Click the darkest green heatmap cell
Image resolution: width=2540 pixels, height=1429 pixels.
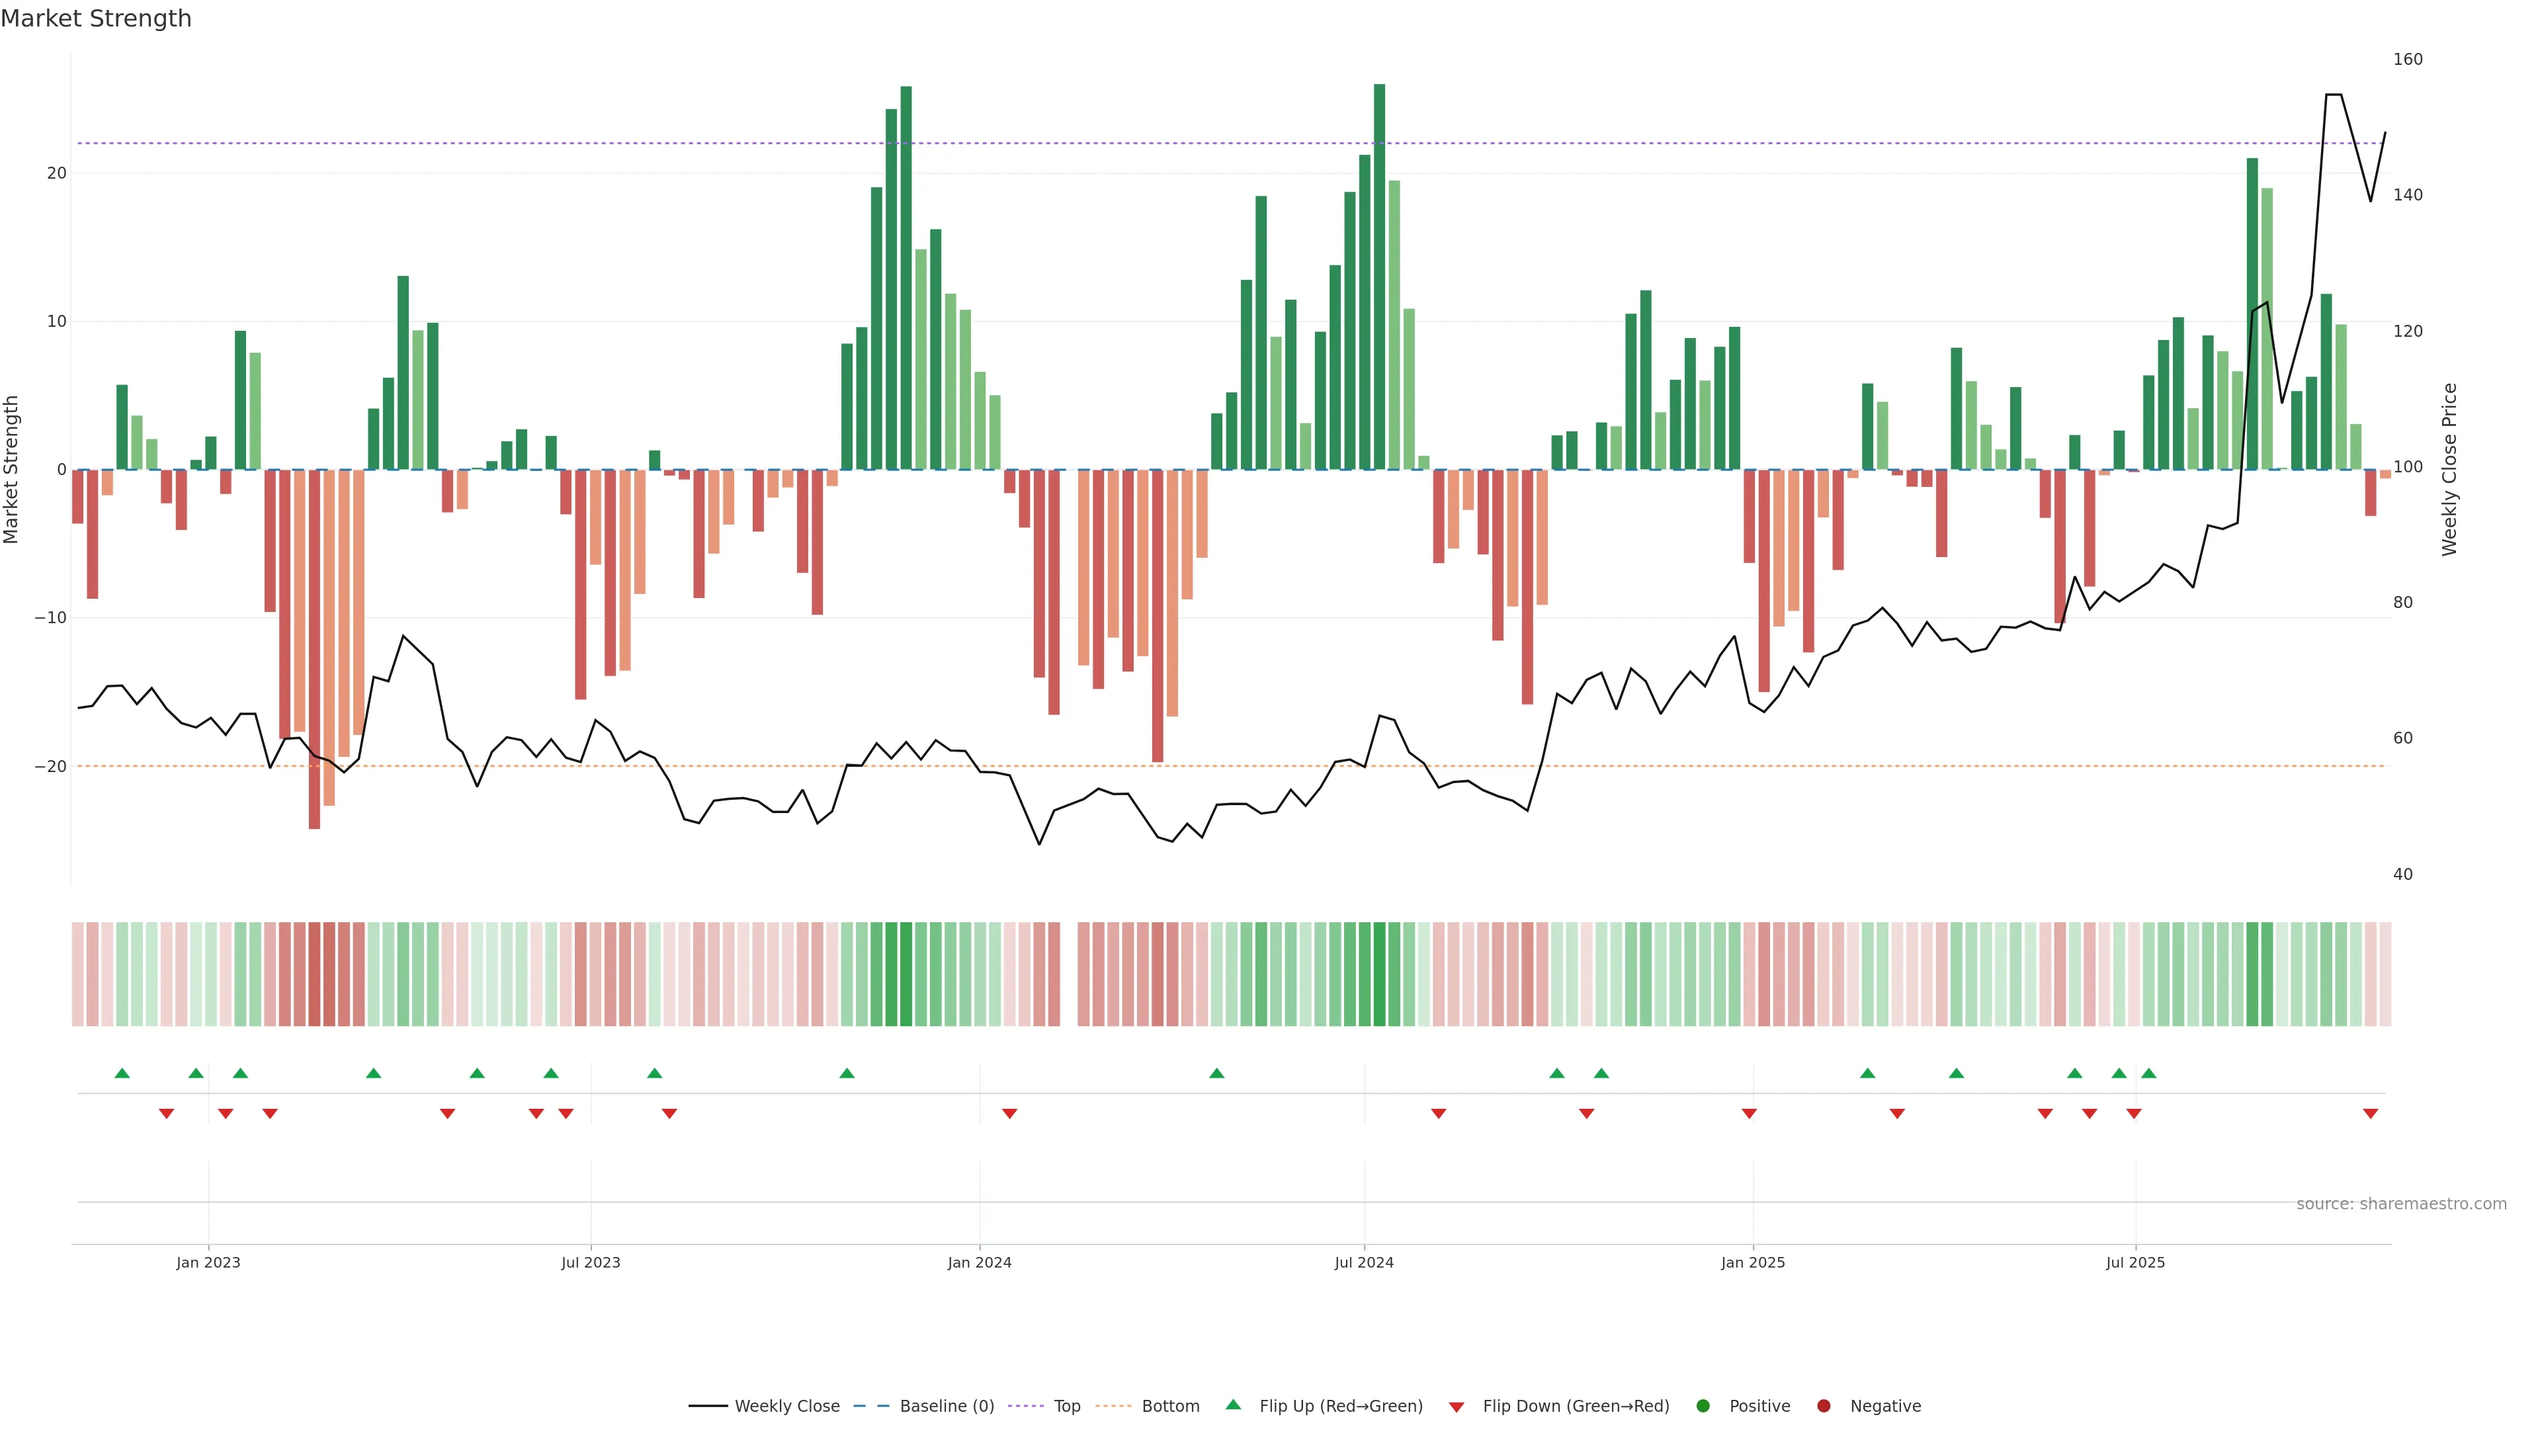(x=1379, y=974)
